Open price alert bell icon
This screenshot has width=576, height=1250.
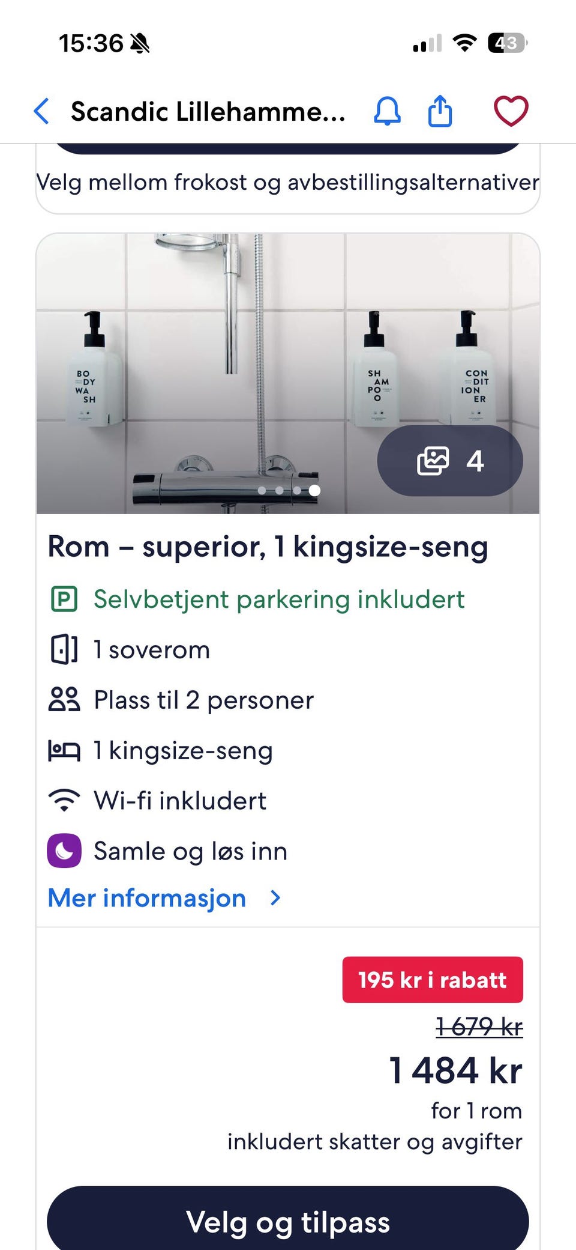coord(387,111)
